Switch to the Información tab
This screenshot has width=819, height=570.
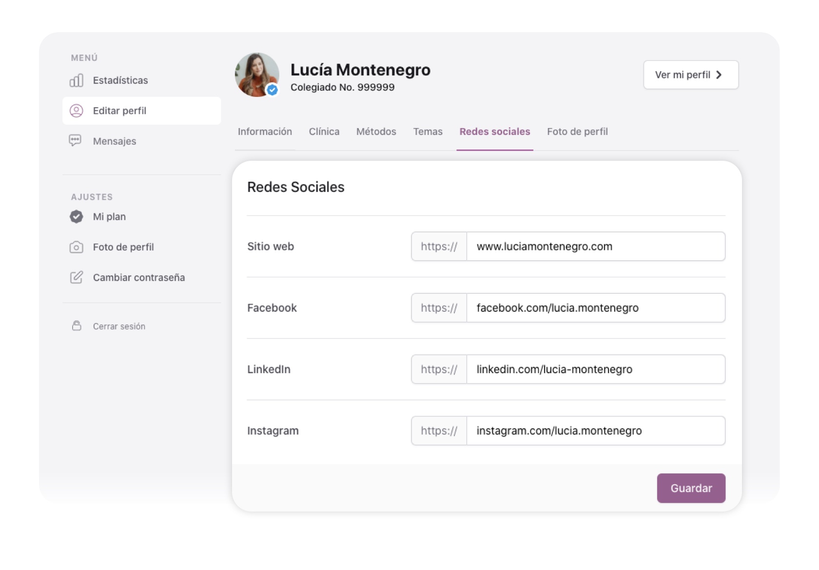(265, 132)
